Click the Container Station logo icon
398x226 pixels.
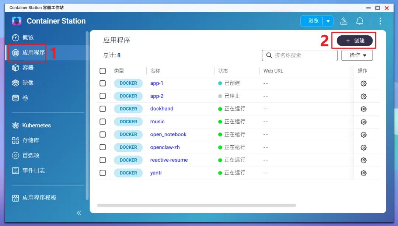pos(17,21)
